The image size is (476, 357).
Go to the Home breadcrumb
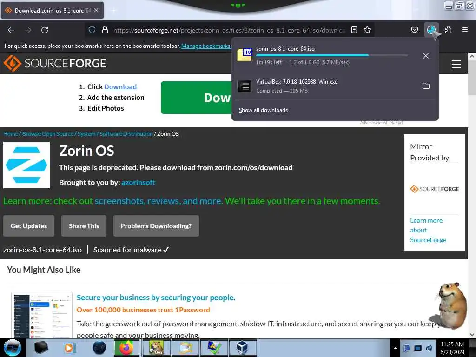(11, 134)
